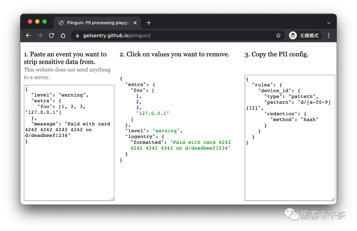The image size is (357, 231).
Task: Click value 1 in foo array
Action: pyautogui.click(x=137, y=96)
